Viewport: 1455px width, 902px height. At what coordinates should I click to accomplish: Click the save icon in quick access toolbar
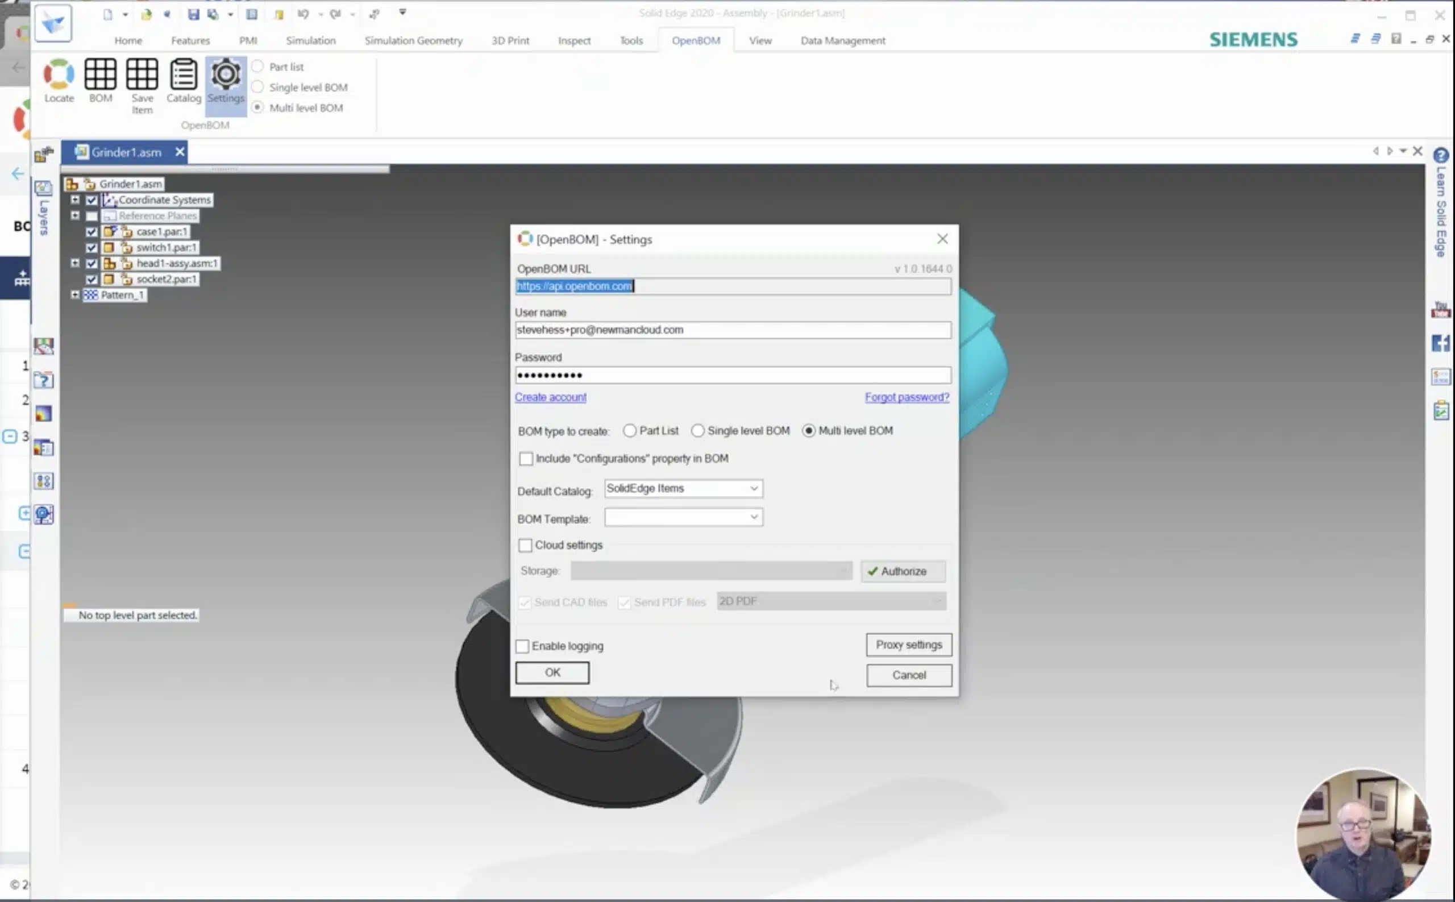193,14
